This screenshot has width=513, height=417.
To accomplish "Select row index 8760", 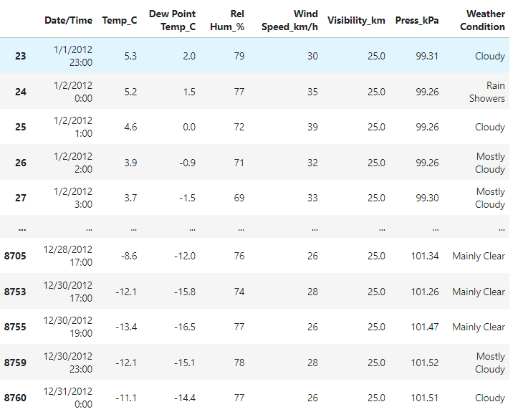I will (x=15, y=398).
